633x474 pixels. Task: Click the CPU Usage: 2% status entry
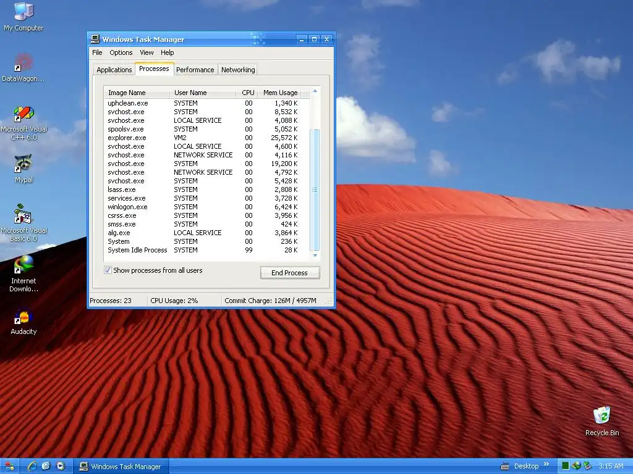click(174, 301)
